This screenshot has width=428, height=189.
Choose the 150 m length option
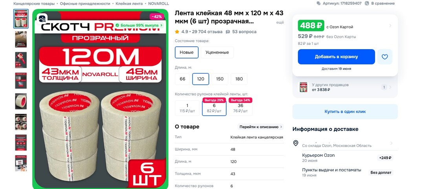220,79
